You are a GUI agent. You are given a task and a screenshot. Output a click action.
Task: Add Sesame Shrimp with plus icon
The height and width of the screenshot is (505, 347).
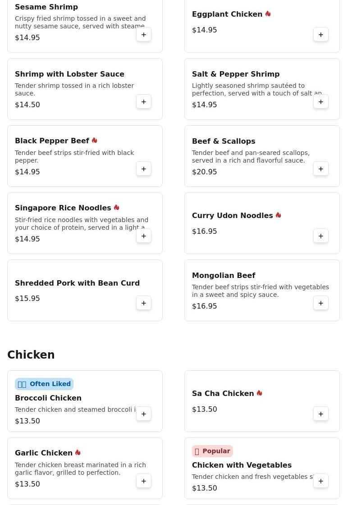(x=144, y=34)
